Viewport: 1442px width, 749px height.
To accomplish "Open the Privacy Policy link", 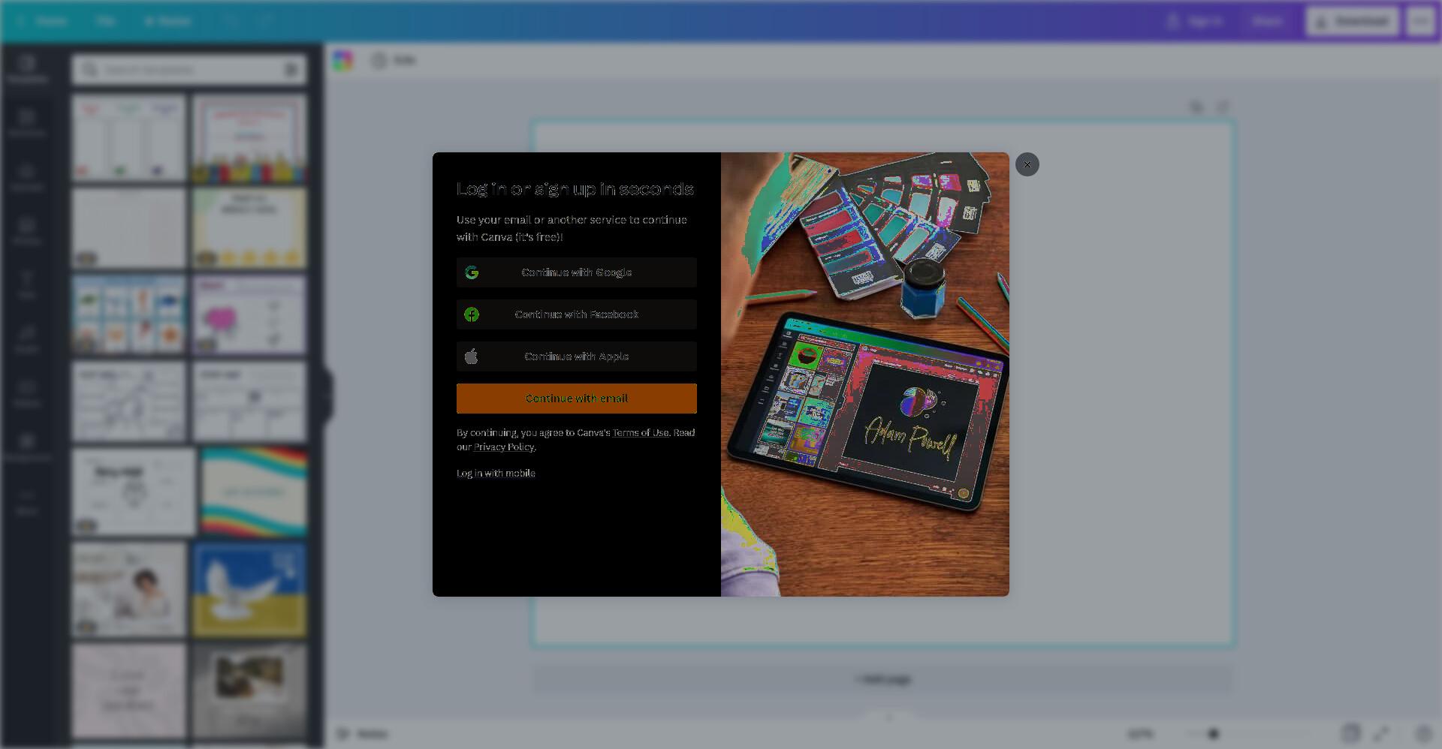I will pyautogui.click(x=503, y=447).
